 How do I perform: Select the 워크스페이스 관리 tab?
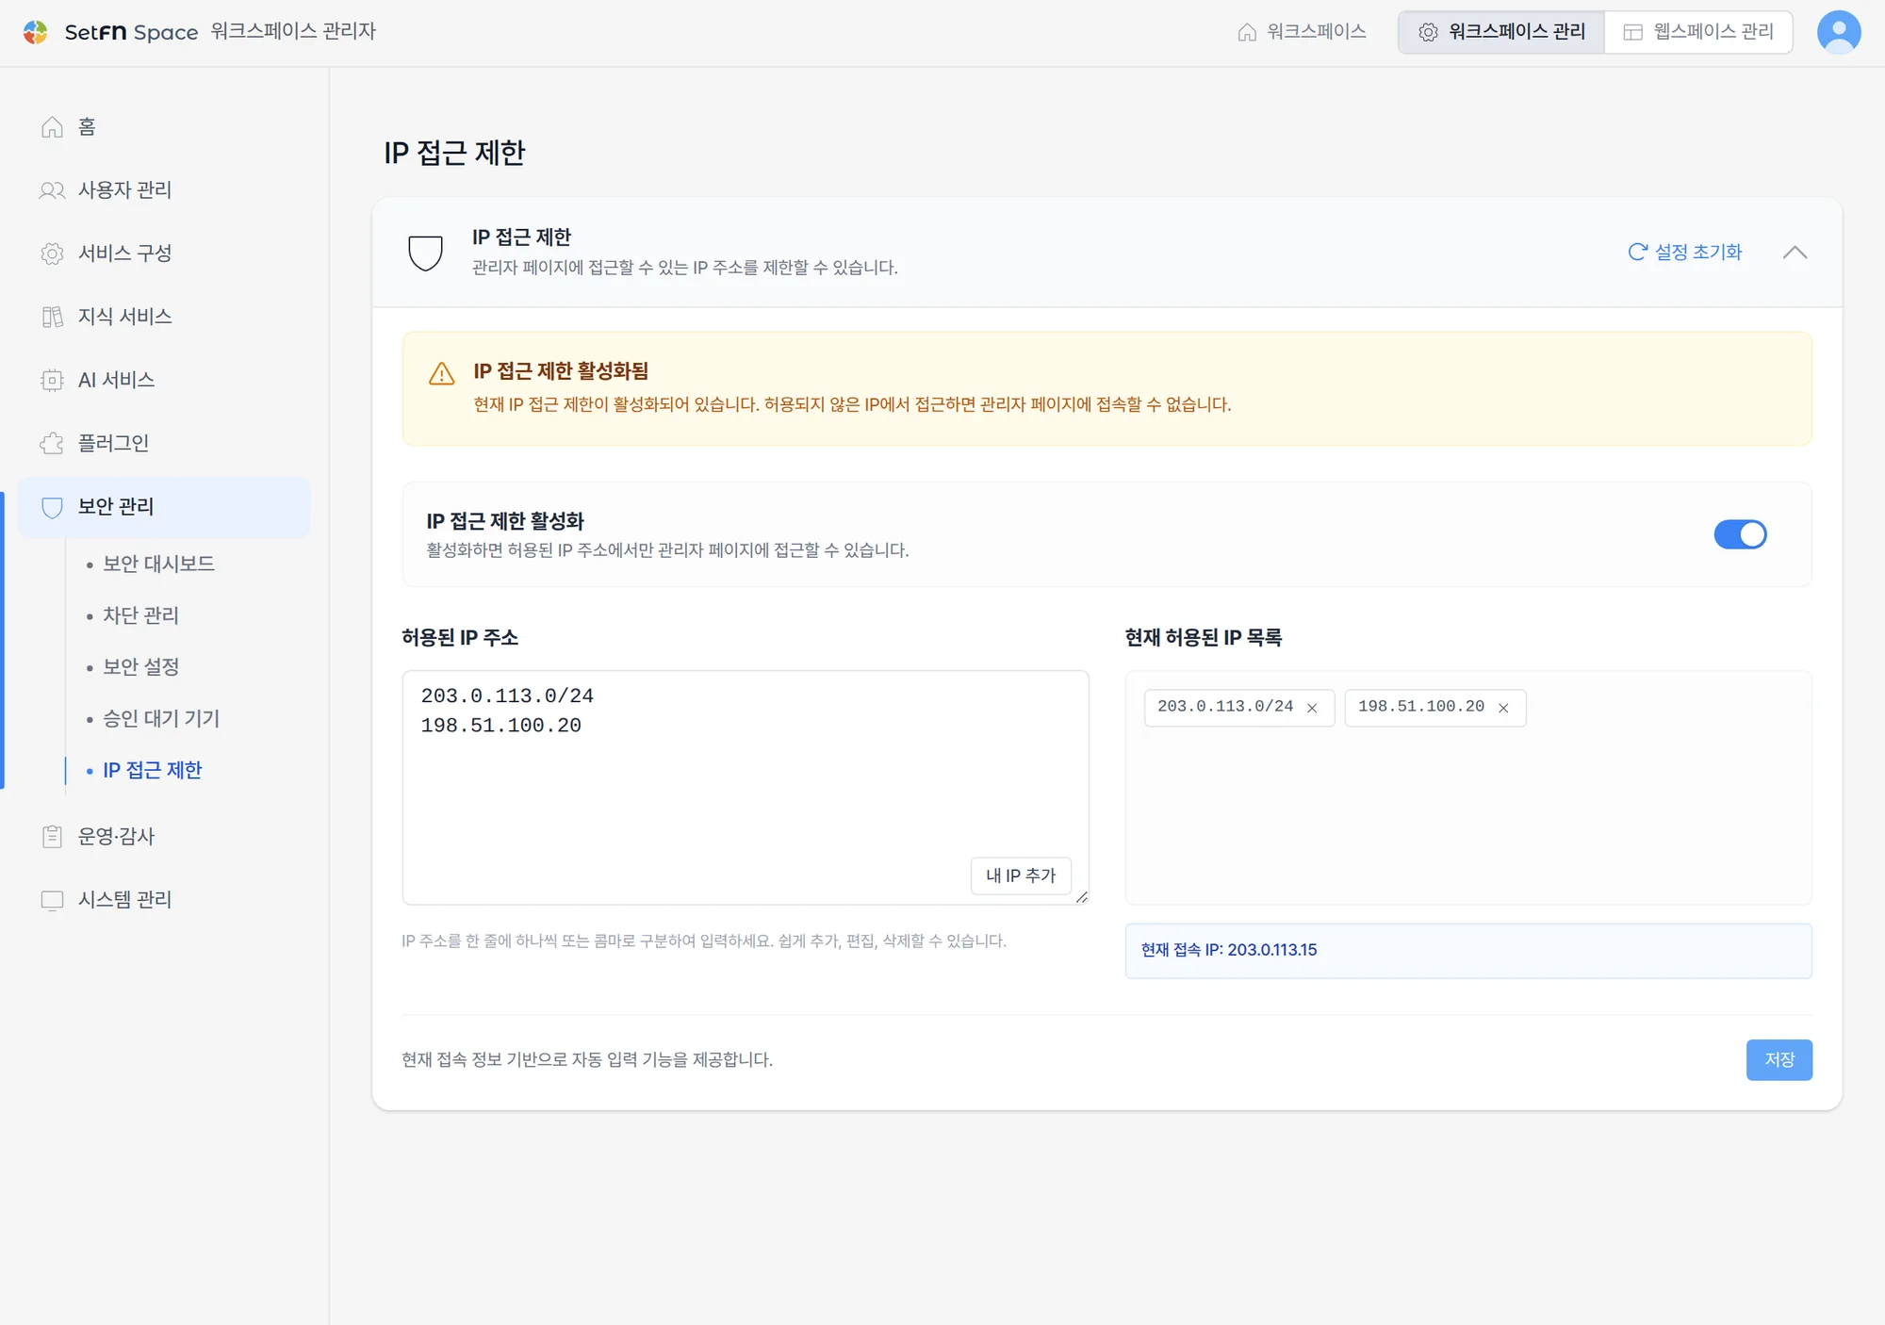(1501, 32)
